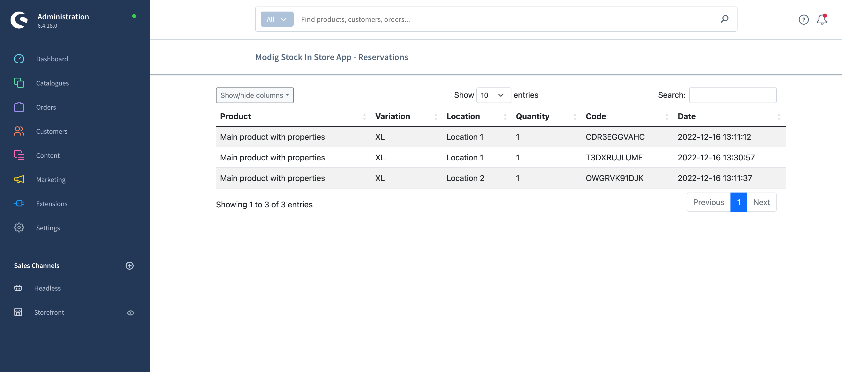The image size is (842, 372).
Task: Click the Marketing megaphone icon
Action: [19, 179]
